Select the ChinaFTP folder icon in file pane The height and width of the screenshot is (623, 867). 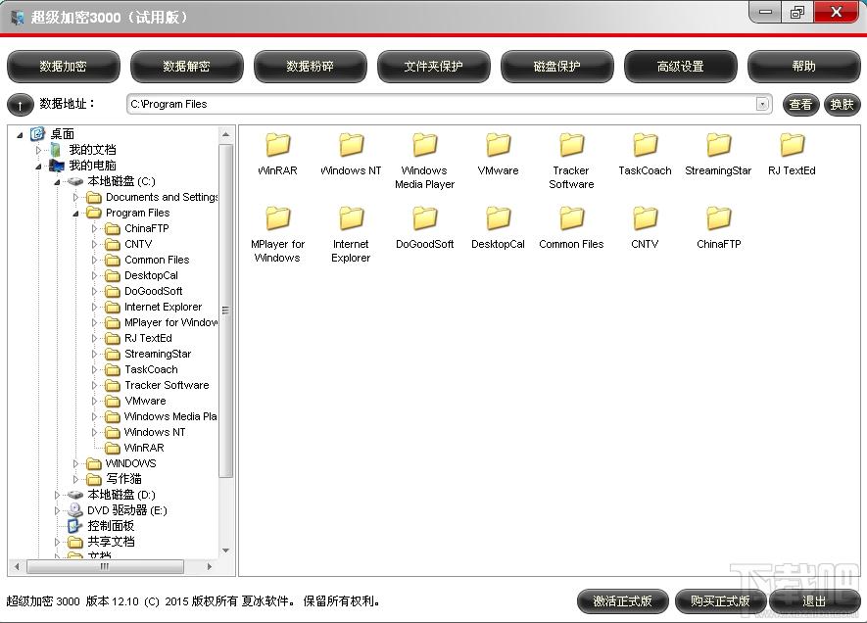click(x=719, y=218)
